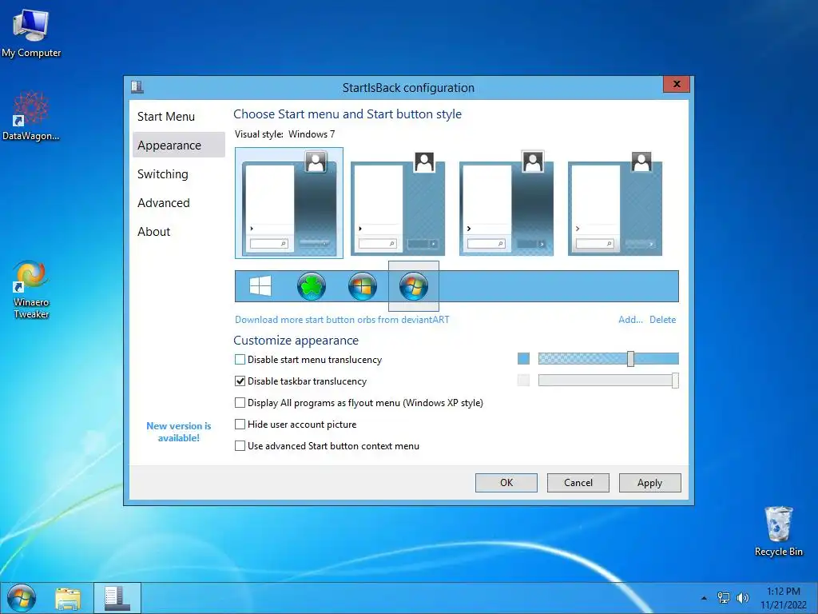Select the first selected menu style thumbnail
Screen dimensions: 818x614
pos(289,203)
